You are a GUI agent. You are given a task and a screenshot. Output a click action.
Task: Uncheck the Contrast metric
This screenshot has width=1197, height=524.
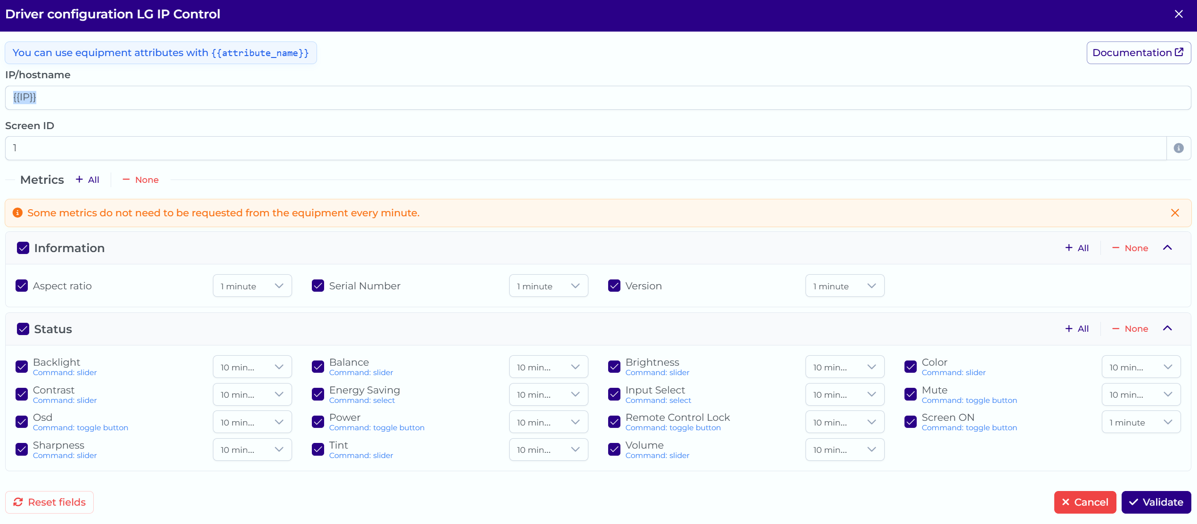click(22, 394)
